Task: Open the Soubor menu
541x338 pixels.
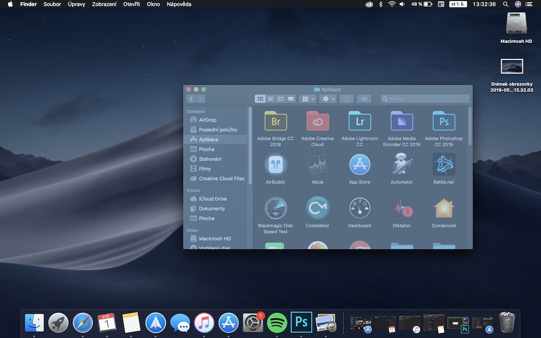Action: (x=52, y=4)
